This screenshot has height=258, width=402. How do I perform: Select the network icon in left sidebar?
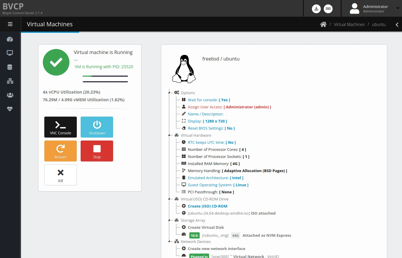[10, 81]
